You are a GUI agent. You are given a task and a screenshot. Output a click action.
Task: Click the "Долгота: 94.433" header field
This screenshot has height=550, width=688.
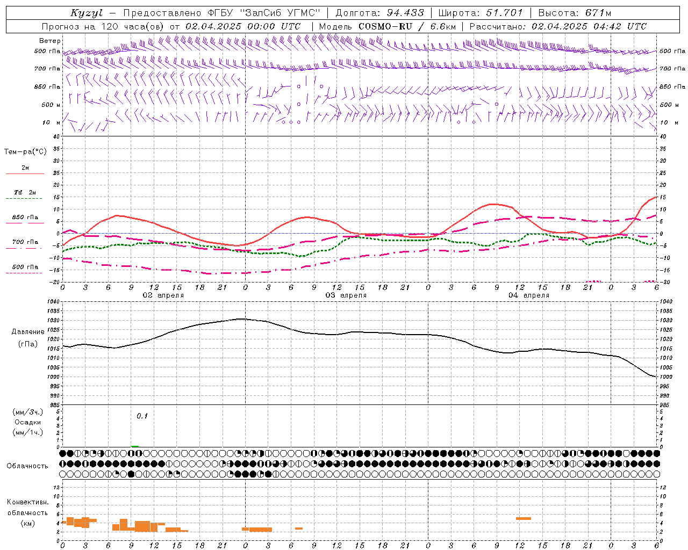(x=379, y=13)
